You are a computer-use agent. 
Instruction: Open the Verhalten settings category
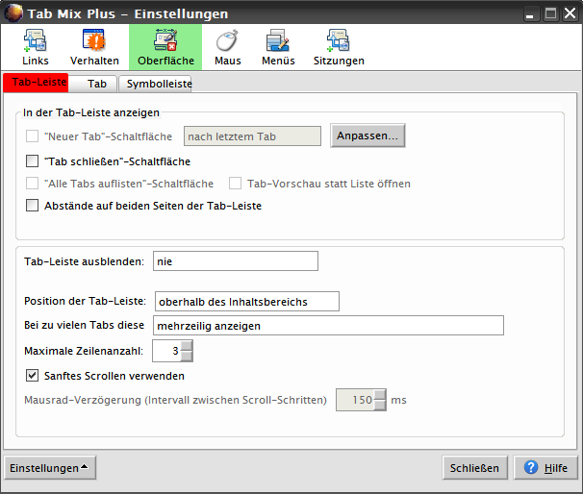click(94, 47)
